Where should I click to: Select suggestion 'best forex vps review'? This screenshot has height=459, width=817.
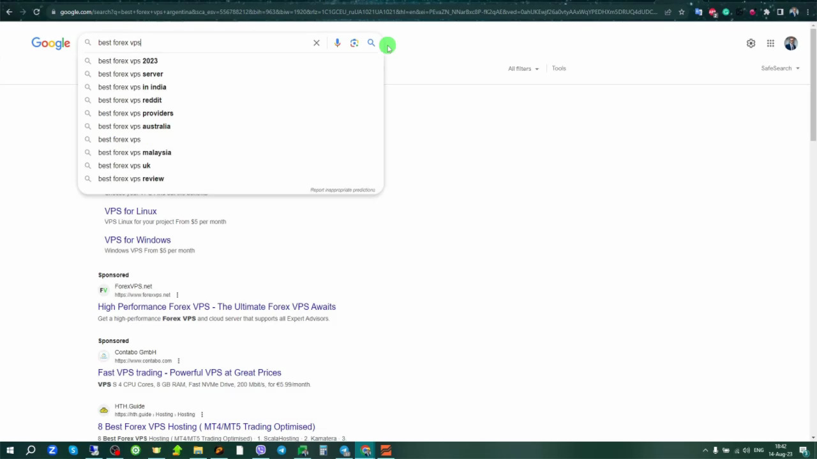(x=231, y=178)
